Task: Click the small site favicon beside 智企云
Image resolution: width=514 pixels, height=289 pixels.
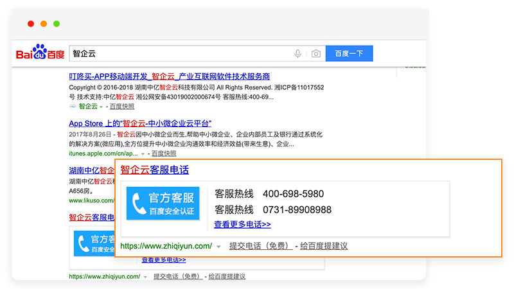Action: tap(73, 106)
